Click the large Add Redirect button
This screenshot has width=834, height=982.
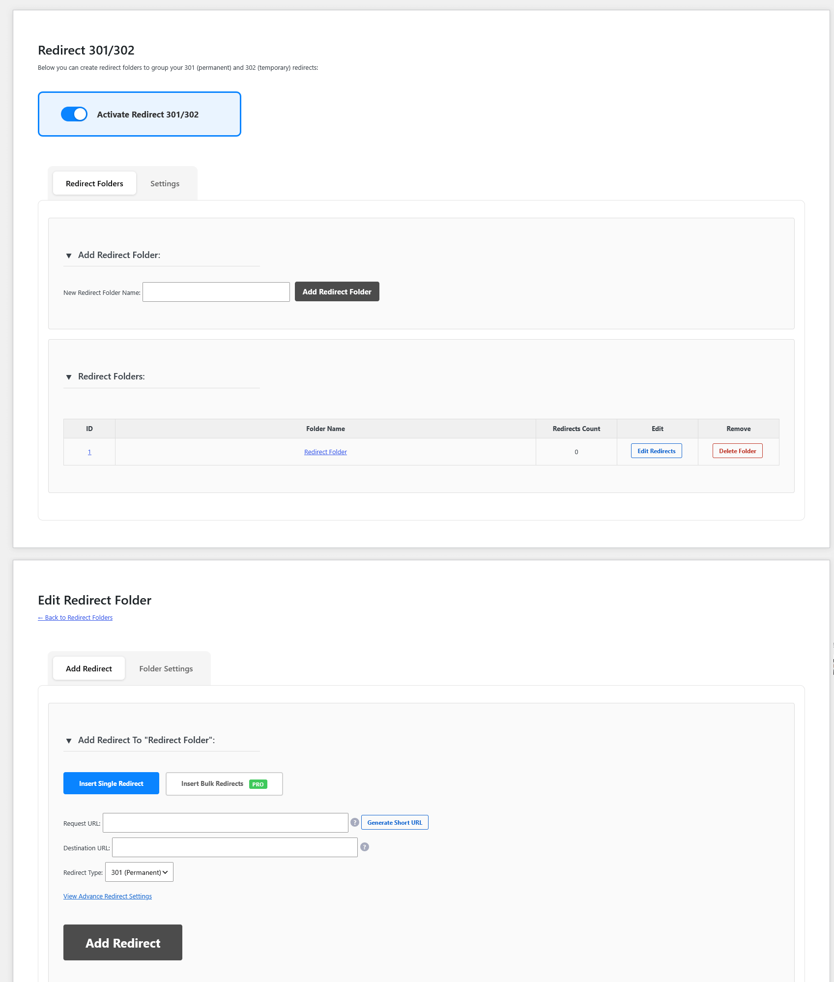(x=123, y=943)
